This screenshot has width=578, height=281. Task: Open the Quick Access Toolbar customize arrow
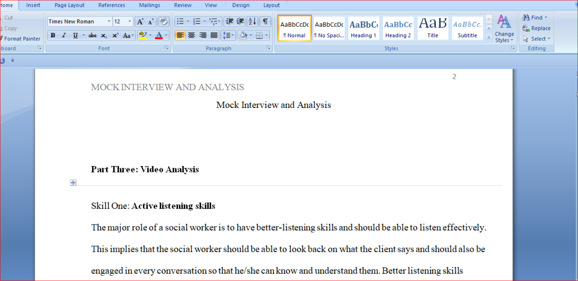(12, 60)
